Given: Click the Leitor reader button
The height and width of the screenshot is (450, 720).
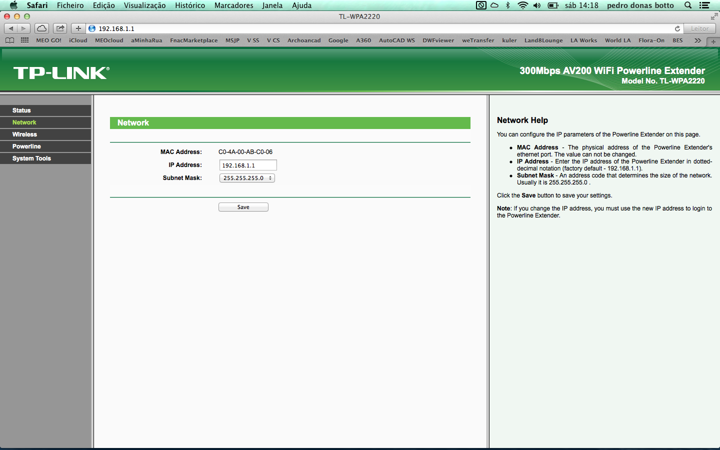Looking at the screenshot, I should click(x=700, y=28).
